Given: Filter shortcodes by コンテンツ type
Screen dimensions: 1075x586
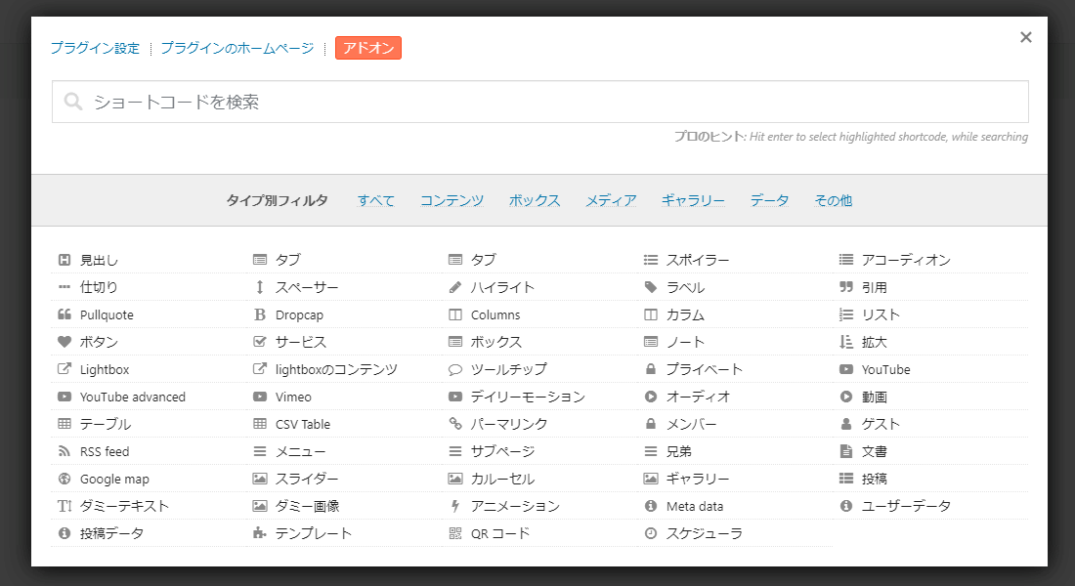Looking at the screenshot, I should pyautogui.click(x=451, y=200).
